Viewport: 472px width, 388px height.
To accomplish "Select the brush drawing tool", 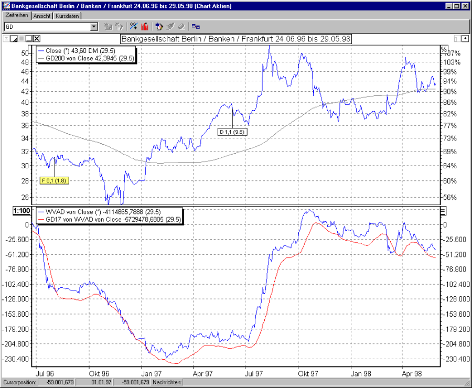I will pos(171,26).
